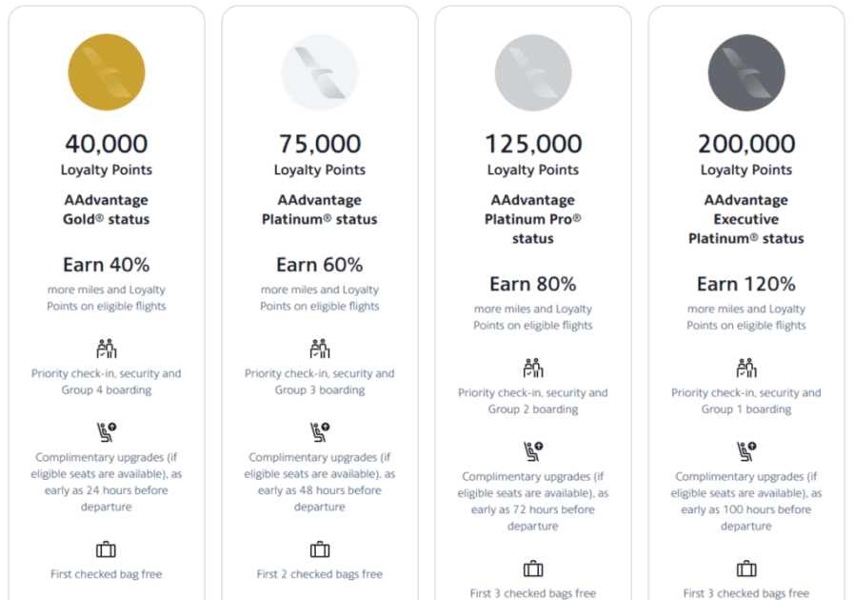
Task: Click the Earn 60% text
Action: tap(320, 264)
